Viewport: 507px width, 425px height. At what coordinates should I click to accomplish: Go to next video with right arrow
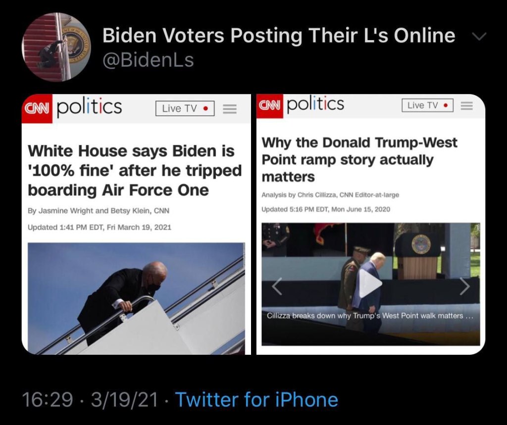point(464,286)
